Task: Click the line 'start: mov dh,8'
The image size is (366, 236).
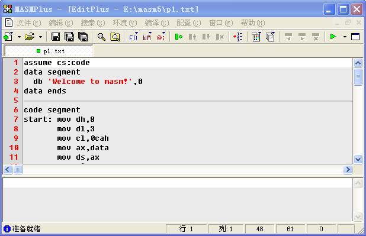Action: (x=59, y=119)
